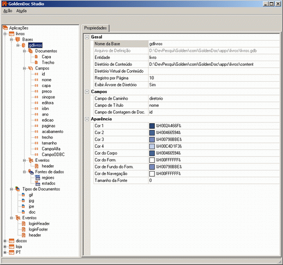
Task: Click the estados data source icon
Action: [37, 183]
